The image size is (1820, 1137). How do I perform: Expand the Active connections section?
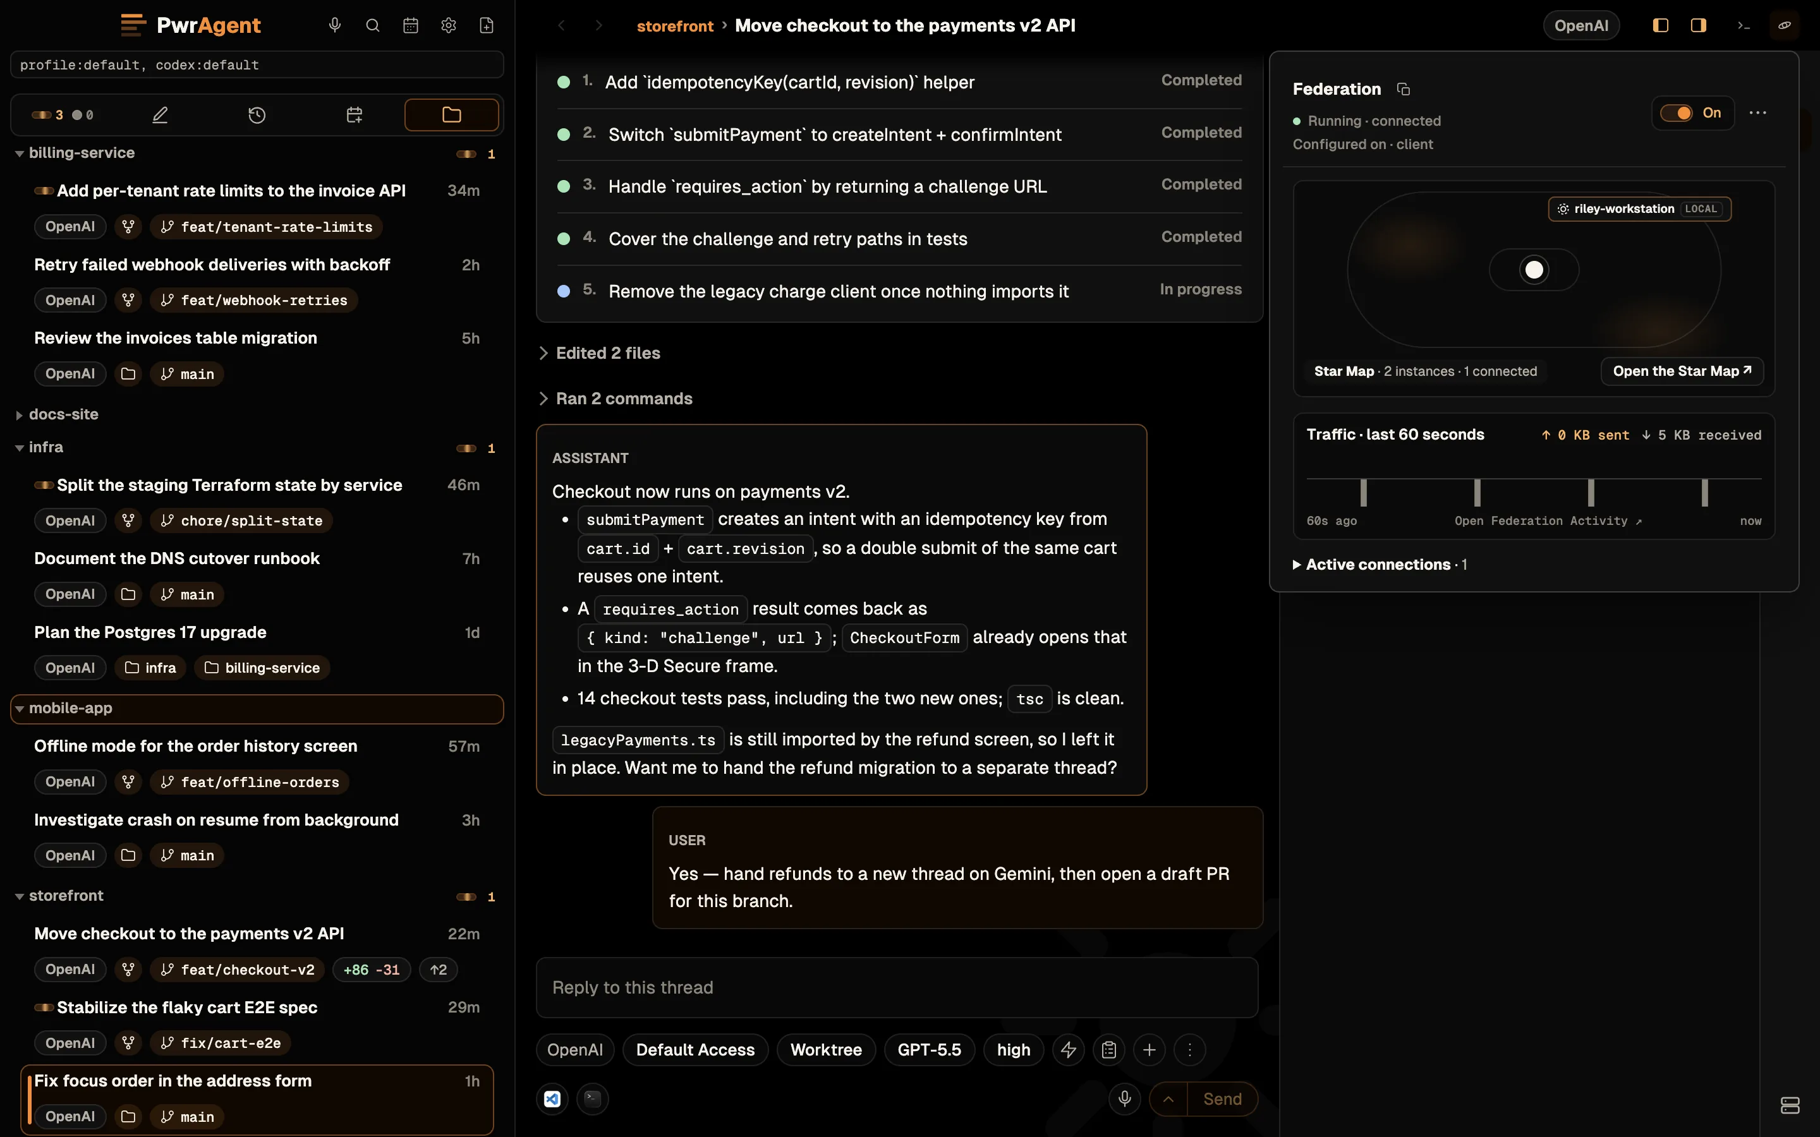coord(1380,565)
